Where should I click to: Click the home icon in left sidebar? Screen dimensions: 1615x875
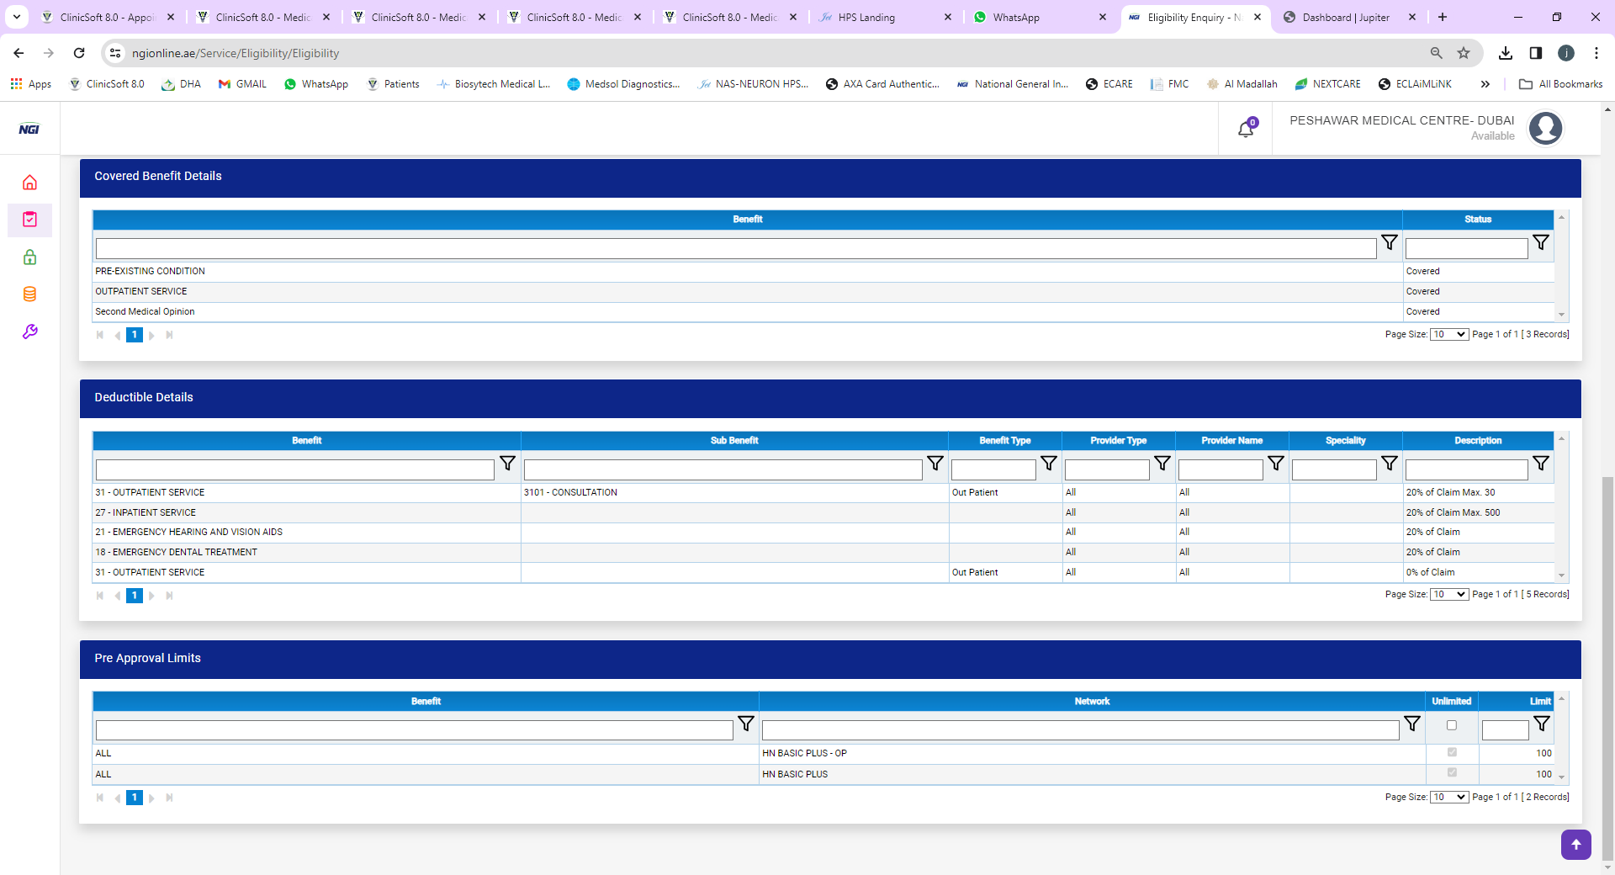(x=29, y=183)
